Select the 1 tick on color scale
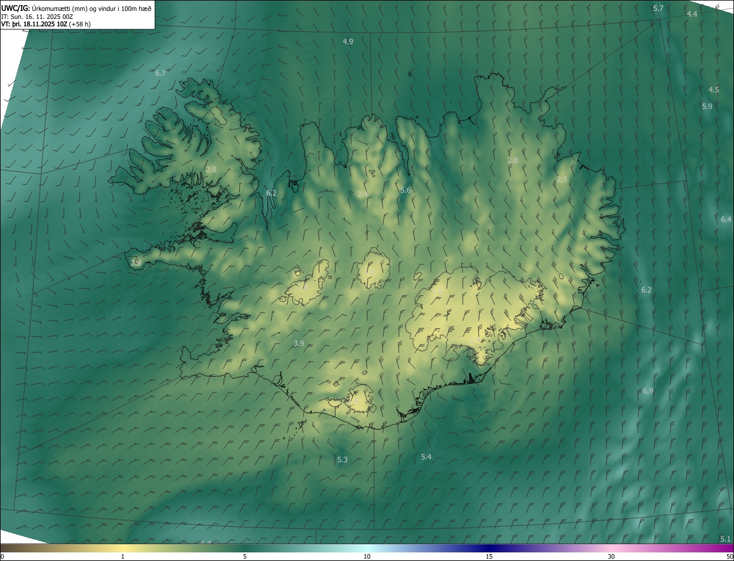Screen dimensions: 734x561 [123, 556]
